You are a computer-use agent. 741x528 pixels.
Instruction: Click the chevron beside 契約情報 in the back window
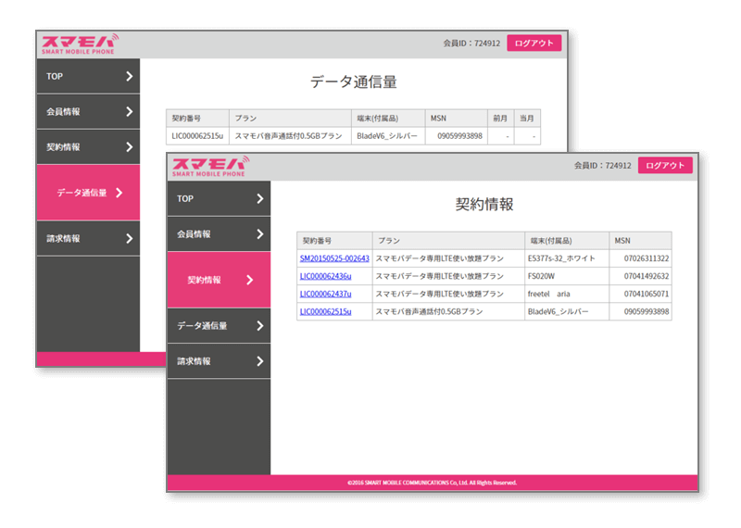coord(129,146)
